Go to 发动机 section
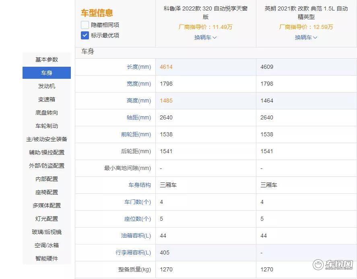This screenshot has width=357, height=279. pyautogui.click(x=47, y=86)
